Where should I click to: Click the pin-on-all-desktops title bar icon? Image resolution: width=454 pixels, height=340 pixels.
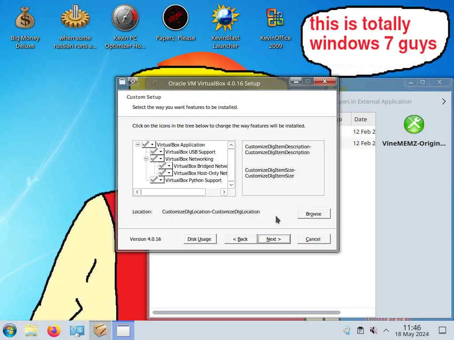pyautogui.click(x=133, y=81)
